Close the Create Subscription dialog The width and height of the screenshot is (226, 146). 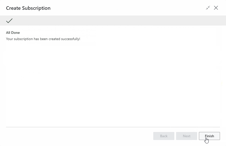pos(216,8)
